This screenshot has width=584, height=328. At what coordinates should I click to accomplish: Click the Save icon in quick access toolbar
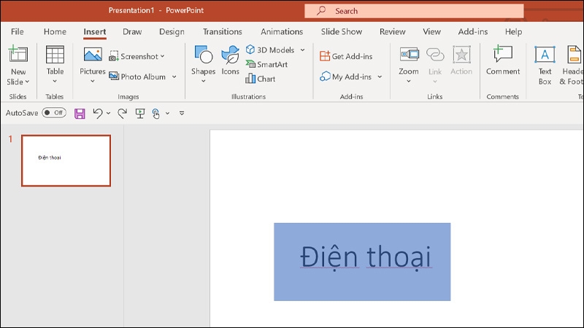(80, 113)
